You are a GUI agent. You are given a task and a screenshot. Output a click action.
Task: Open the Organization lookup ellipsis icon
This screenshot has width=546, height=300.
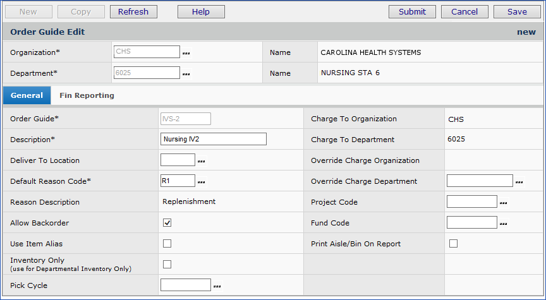186,53
